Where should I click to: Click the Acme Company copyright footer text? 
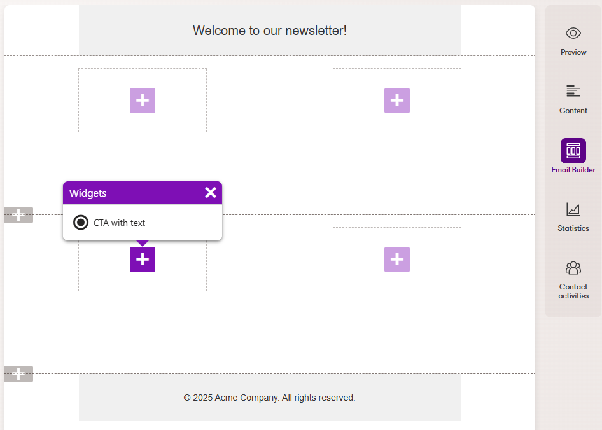(270, 398)
